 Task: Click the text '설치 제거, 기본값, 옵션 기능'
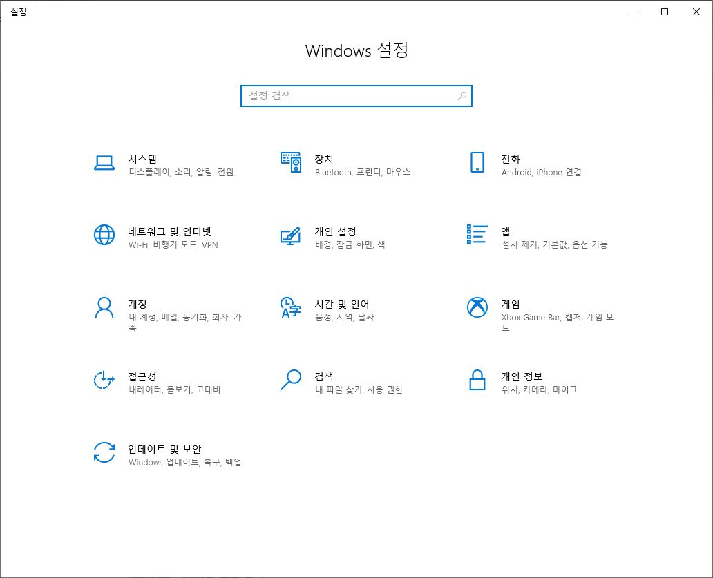tap(554, 245)
